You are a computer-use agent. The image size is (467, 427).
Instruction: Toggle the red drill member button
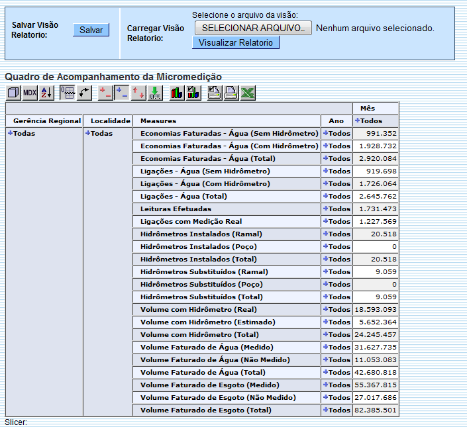click(x=105, y=93)
